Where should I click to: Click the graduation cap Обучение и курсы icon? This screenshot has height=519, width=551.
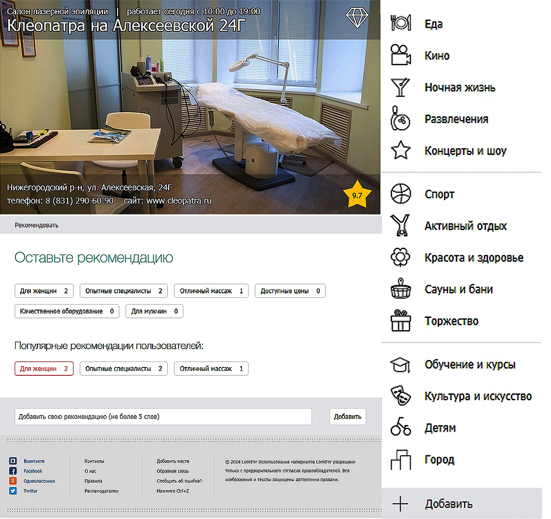pyautogui.click(x=400, y=364)
